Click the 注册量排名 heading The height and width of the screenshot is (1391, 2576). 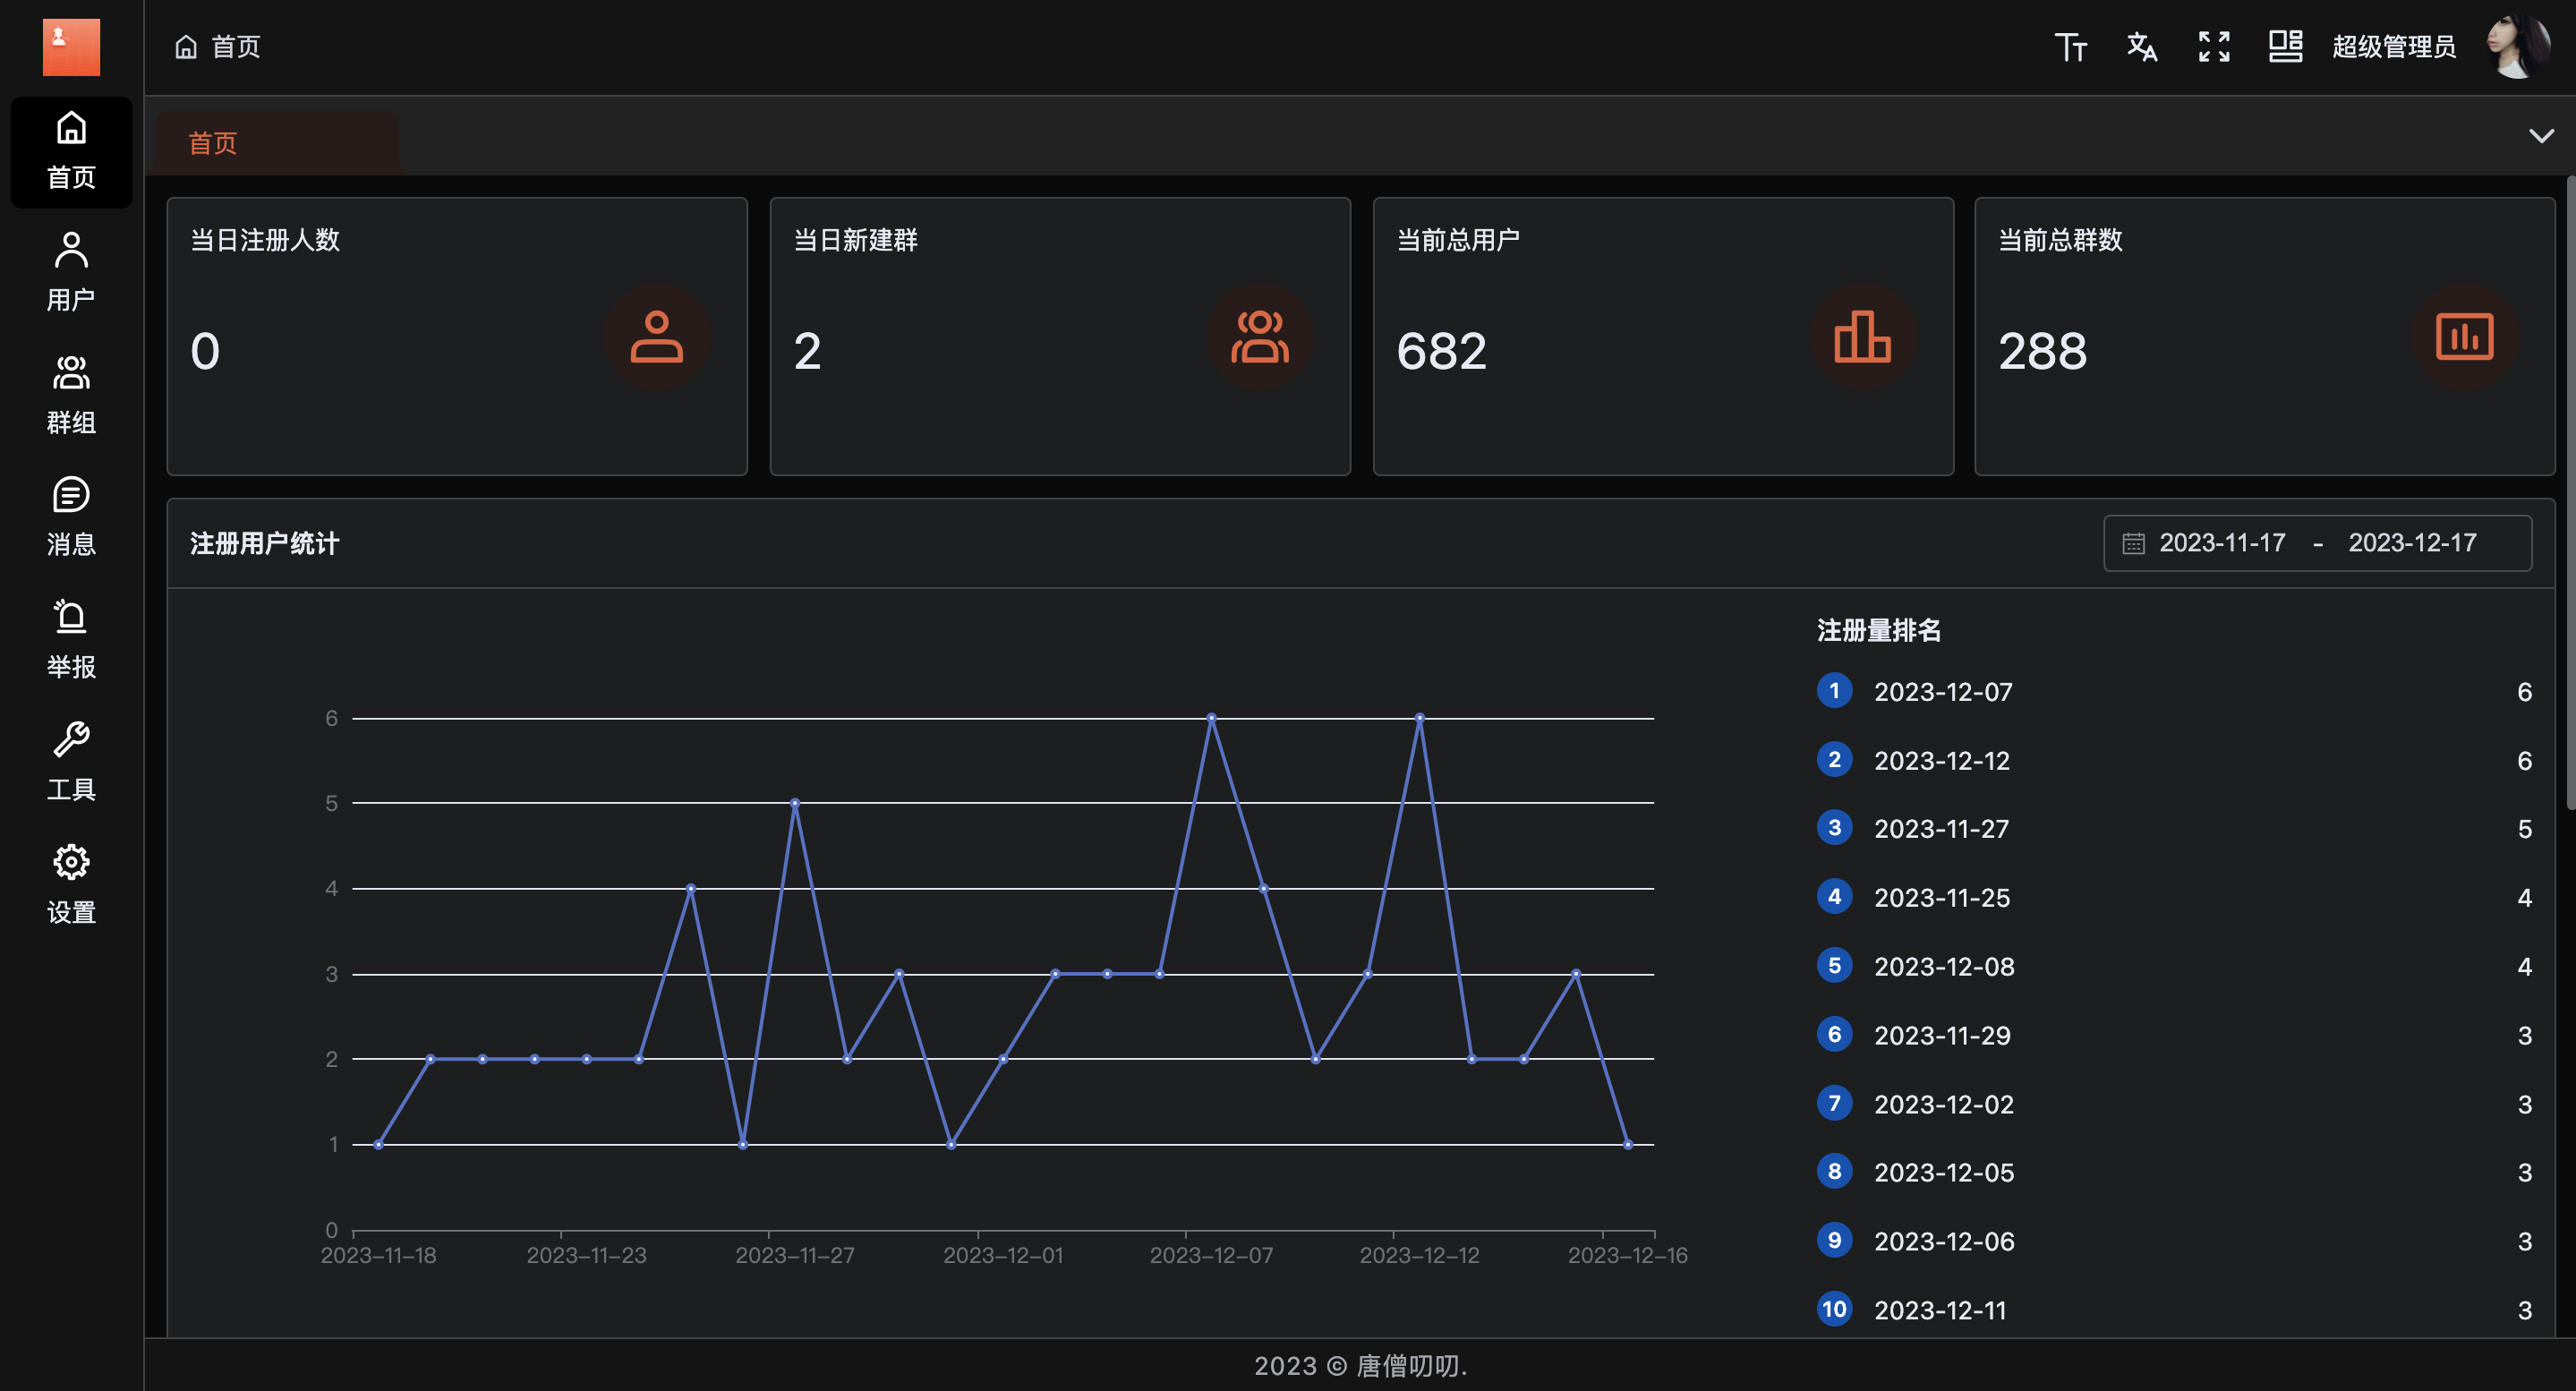[1879, 630]
